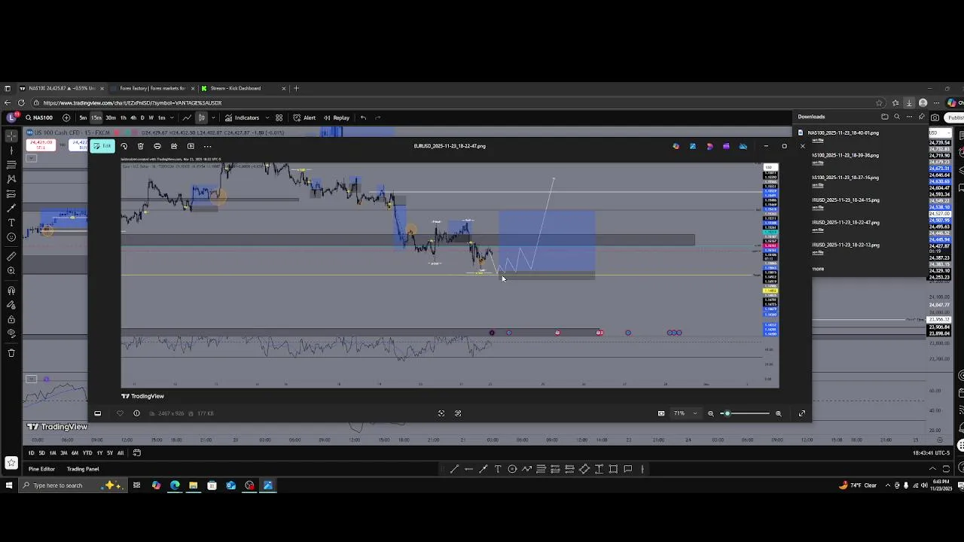Click the Windows Start button

[8, 486]
